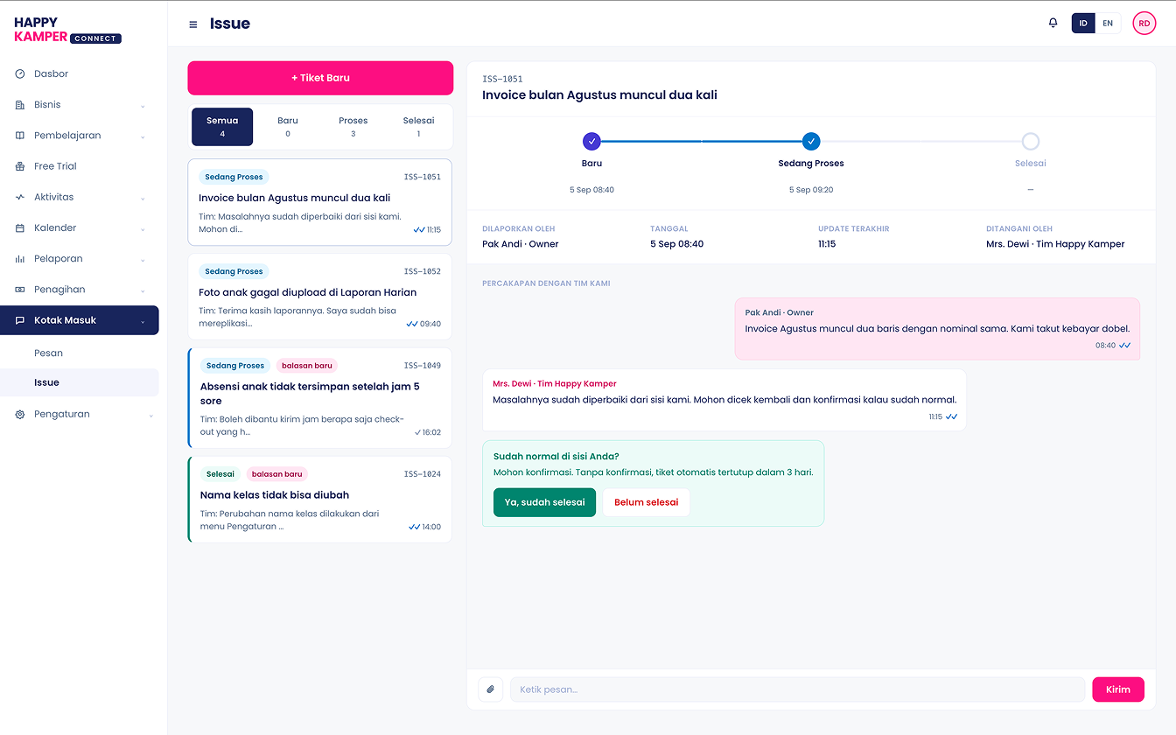Select the Proses ticket filter tab

click(353, 127)
